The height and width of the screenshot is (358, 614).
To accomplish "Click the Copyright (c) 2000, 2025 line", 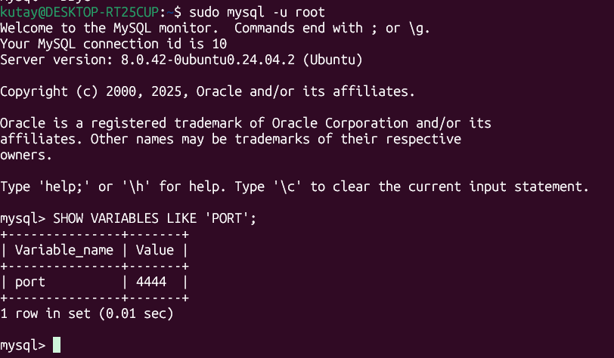I will click(x=207, y=91).
